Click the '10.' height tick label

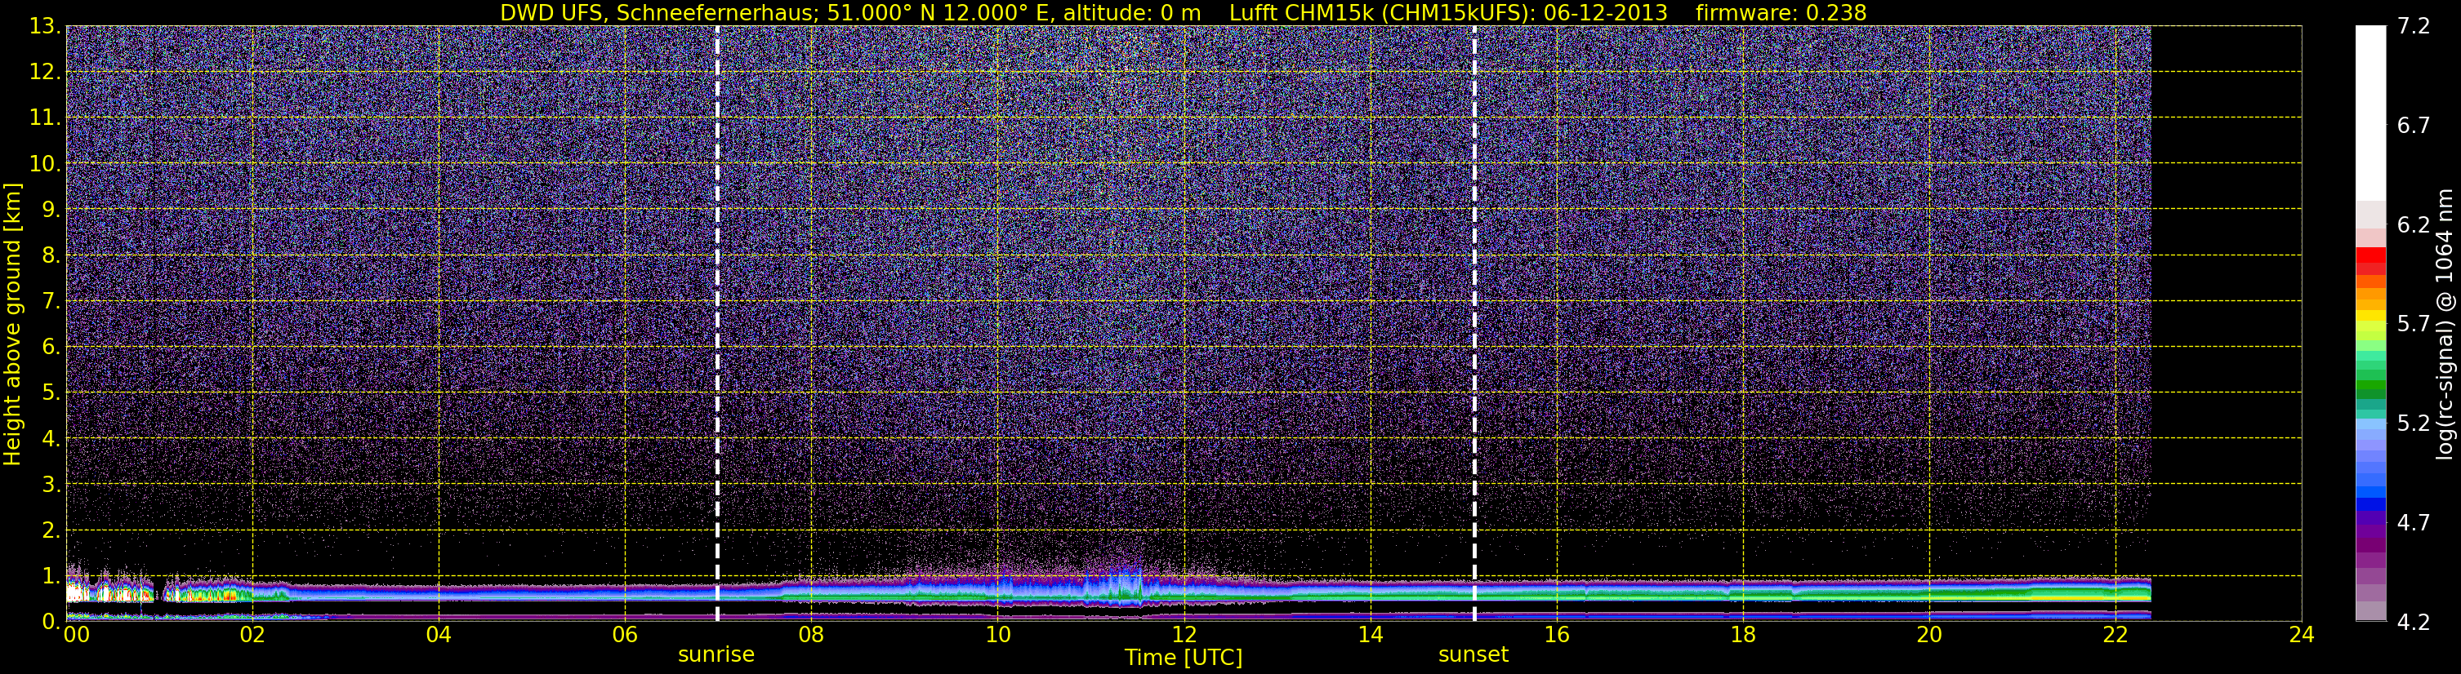[45, 163]
